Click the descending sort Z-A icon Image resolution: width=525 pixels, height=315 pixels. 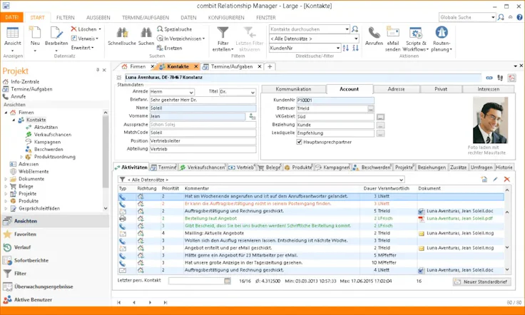[x=355, y=48]
